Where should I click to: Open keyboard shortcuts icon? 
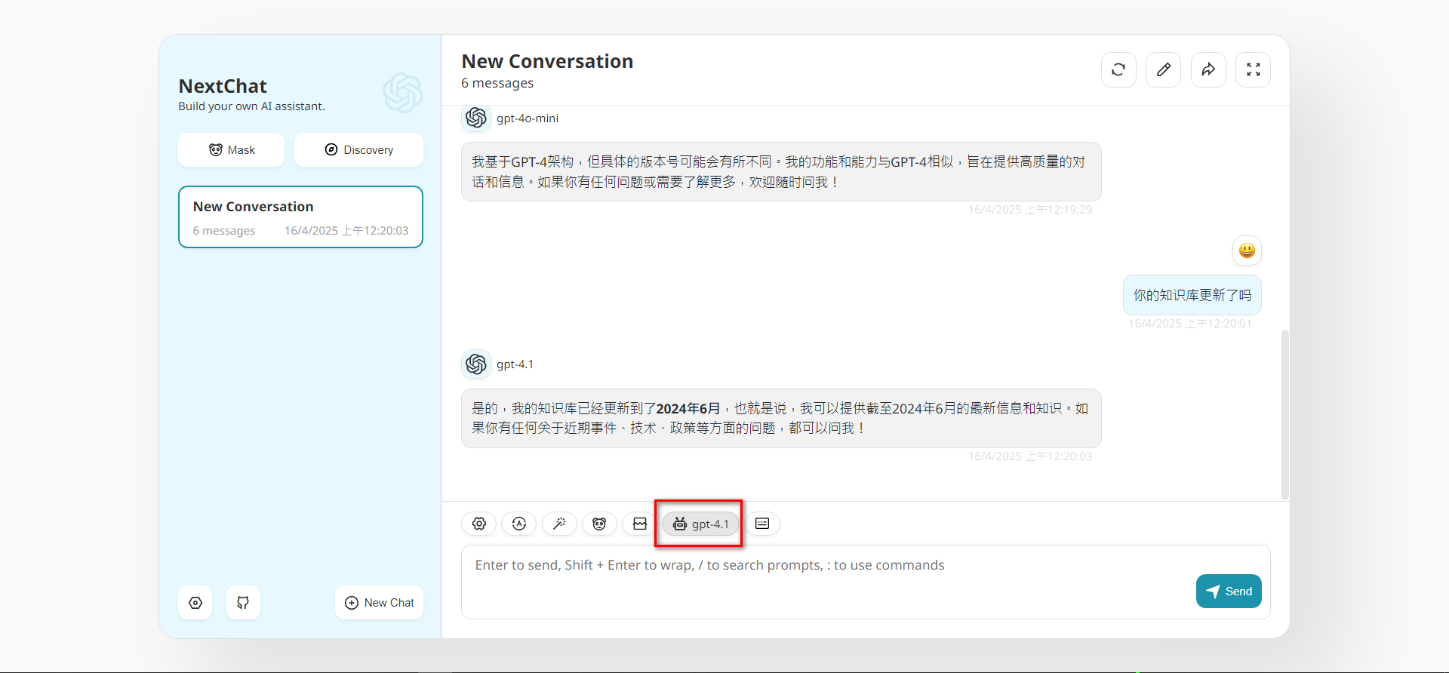(762, 524)
